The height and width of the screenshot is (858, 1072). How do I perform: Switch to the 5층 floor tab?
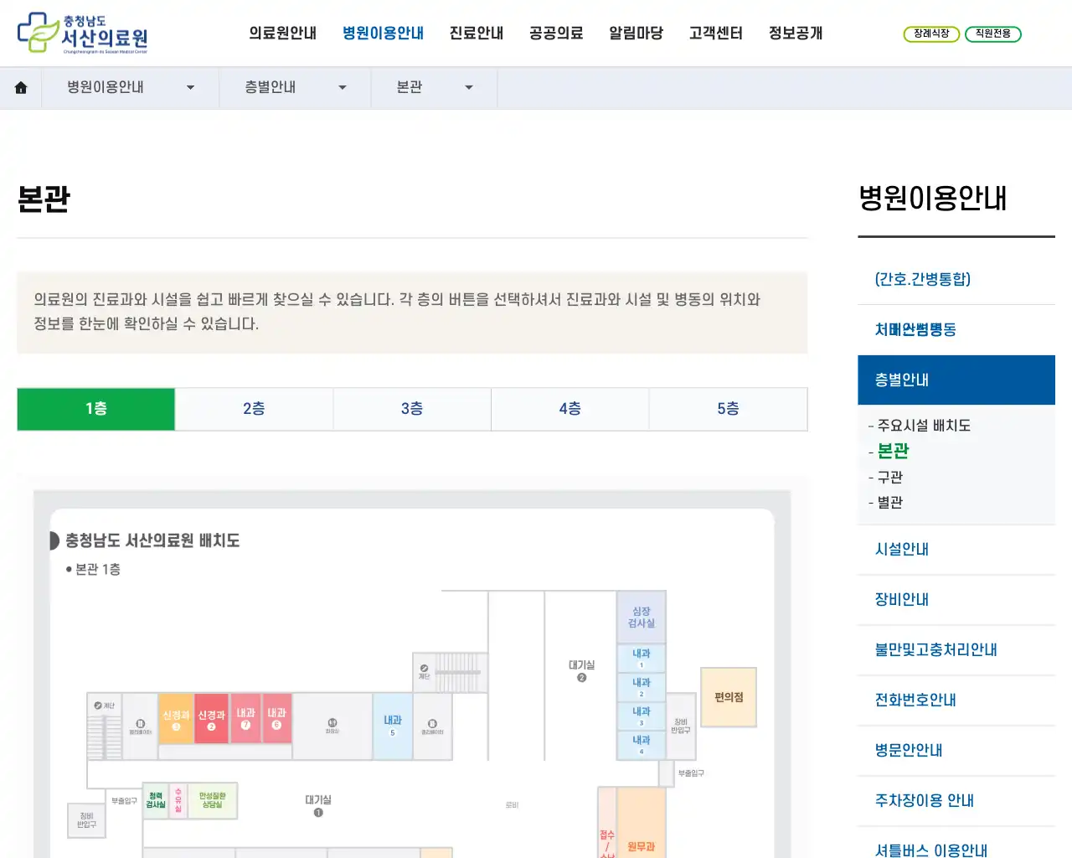point(728,409)
